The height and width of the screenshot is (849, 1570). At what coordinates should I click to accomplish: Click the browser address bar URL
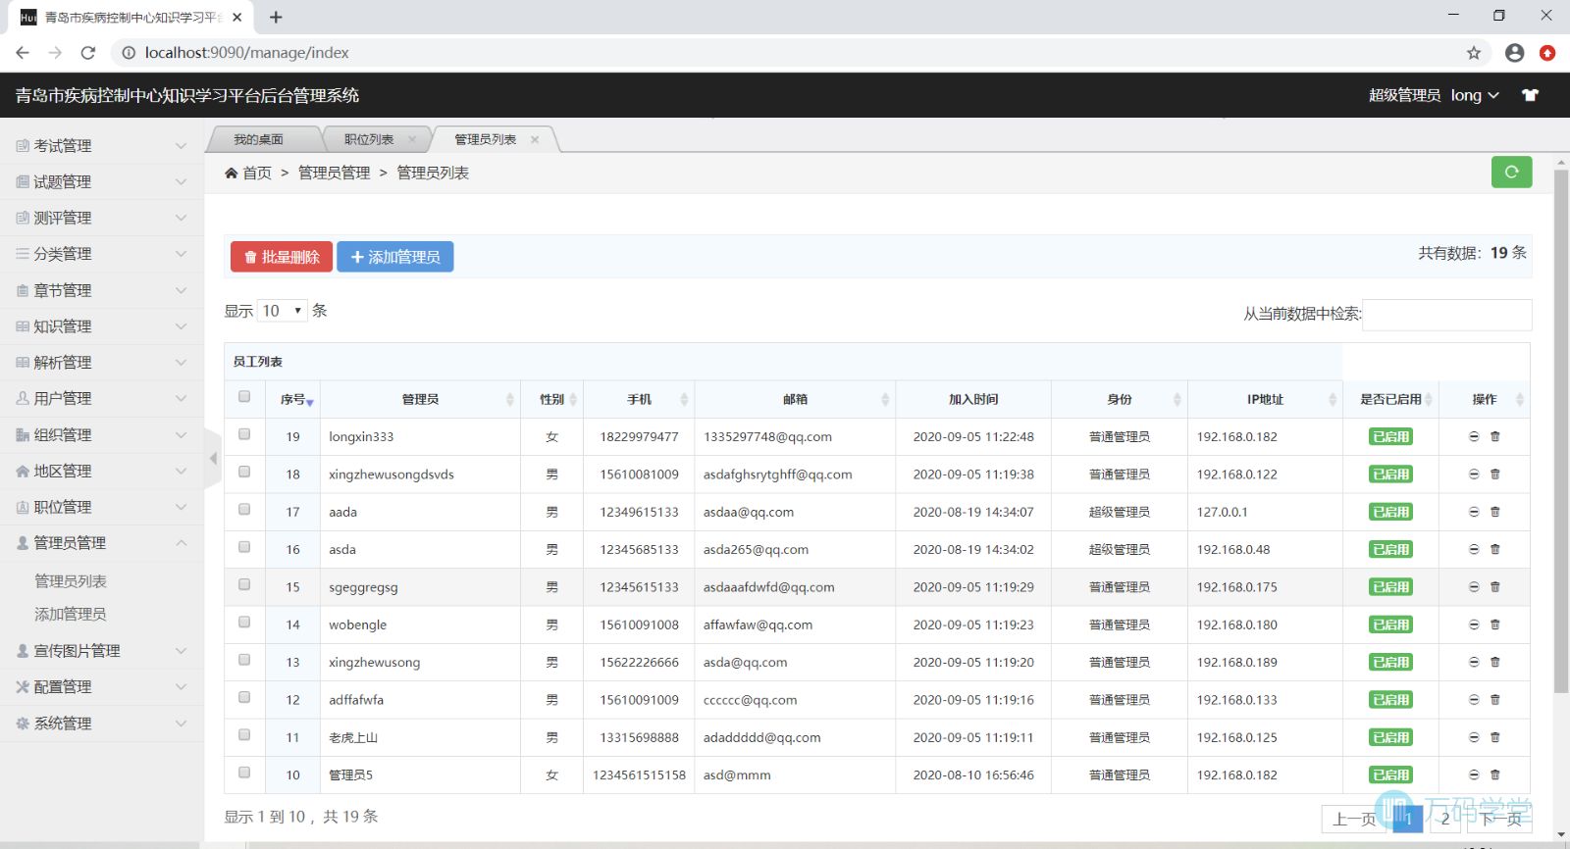click(247, 53)
